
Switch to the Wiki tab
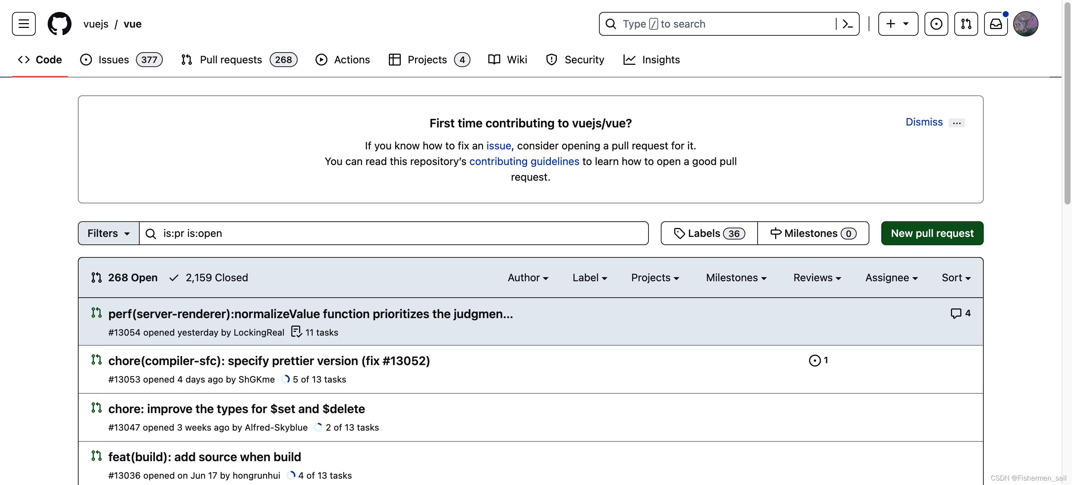pyautogui.click(x=507, y=60)
